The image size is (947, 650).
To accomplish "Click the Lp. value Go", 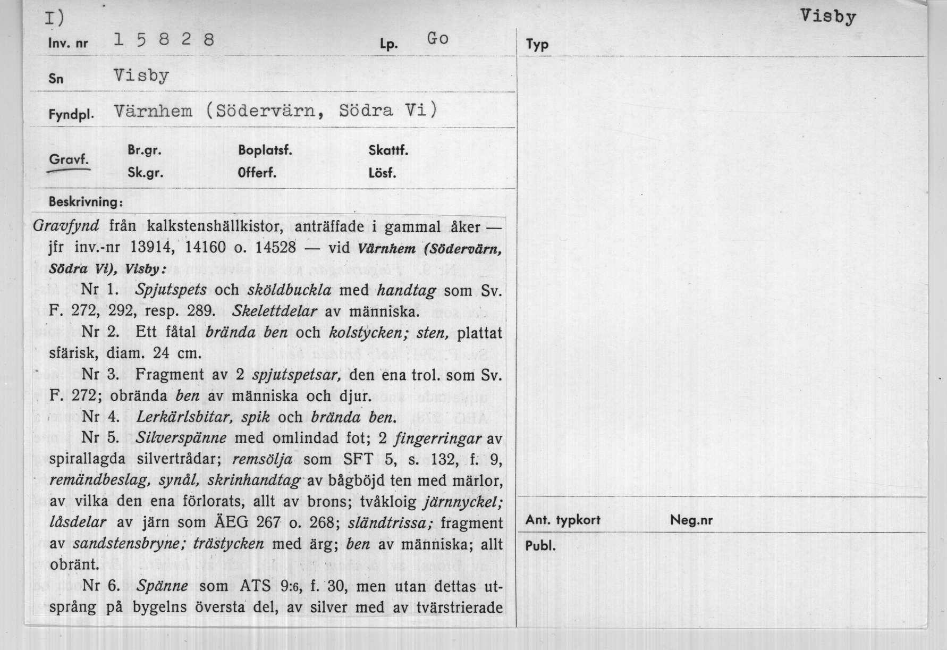I will coord(438,39).
